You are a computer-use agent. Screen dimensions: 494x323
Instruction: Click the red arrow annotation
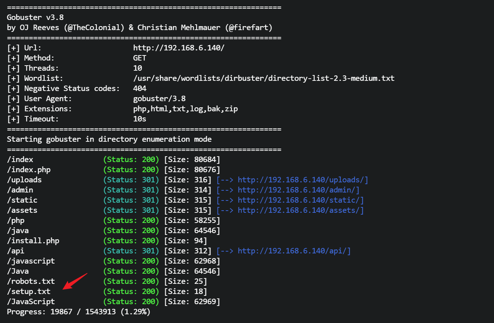click(75, 281)
